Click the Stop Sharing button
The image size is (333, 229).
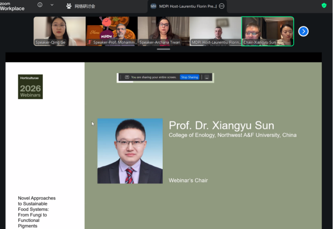(189, 77)
